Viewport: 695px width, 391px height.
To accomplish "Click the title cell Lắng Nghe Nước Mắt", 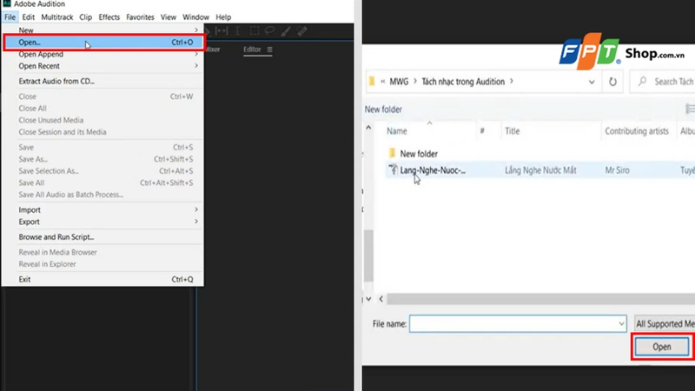I will pyautogui.click(x=540, y=170).
